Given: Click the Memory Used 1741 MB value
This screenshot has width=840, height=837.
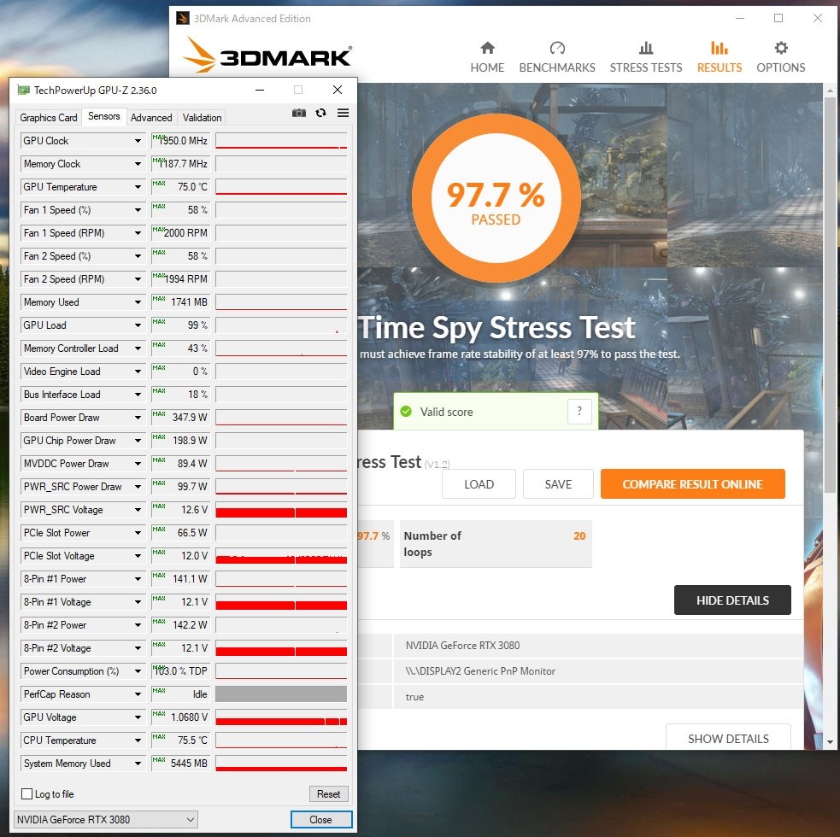Looking at the screenshot, I should [181, 302].
